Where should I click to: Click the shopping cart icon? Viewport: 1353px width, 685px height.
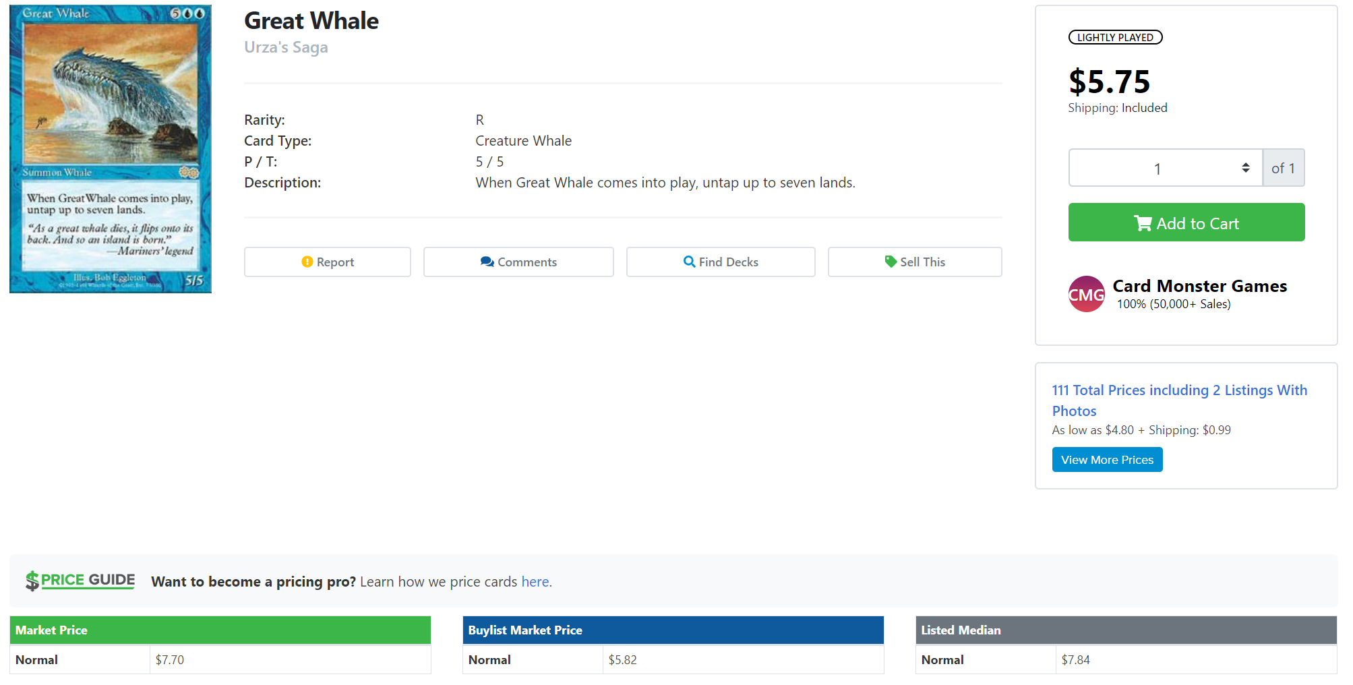click(1143, 223)
